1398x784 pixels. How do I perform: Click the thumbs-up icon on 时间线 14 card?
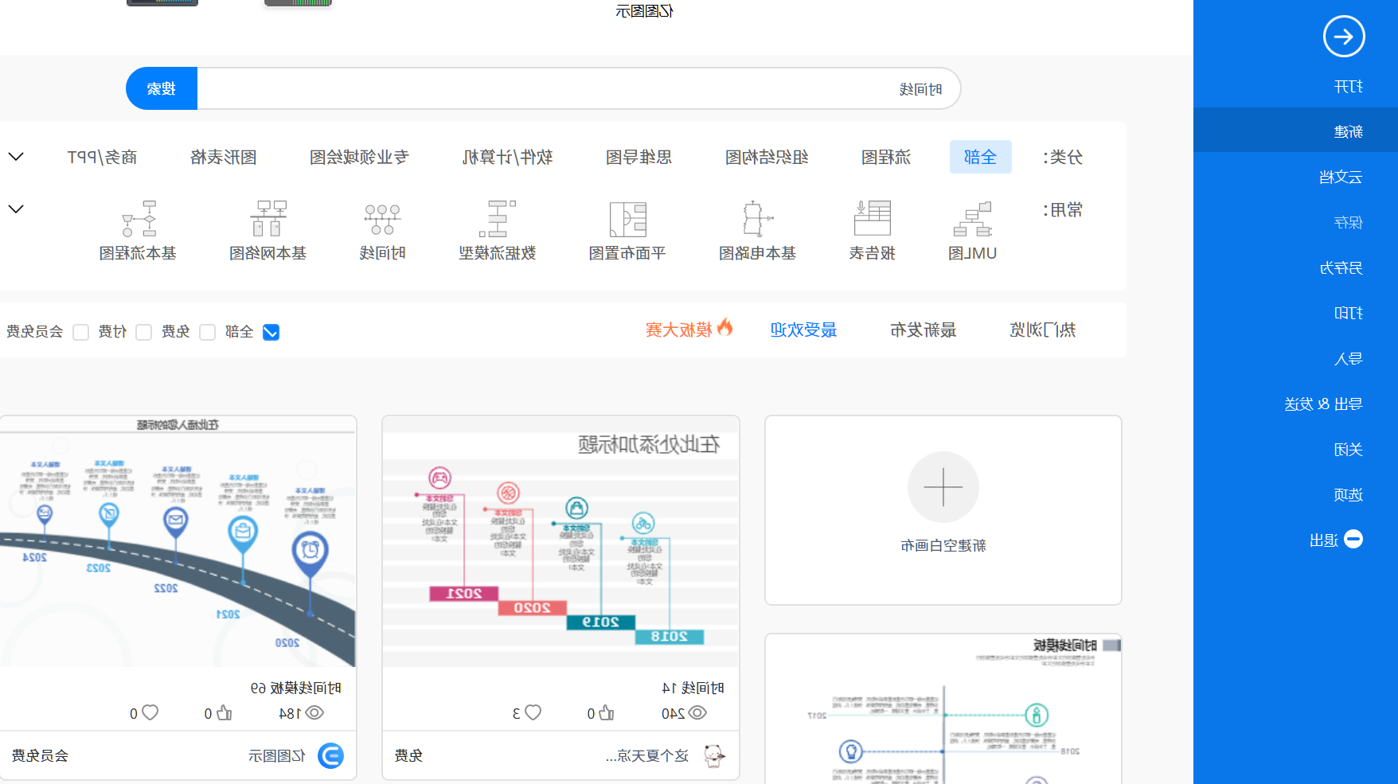point(607,712)
